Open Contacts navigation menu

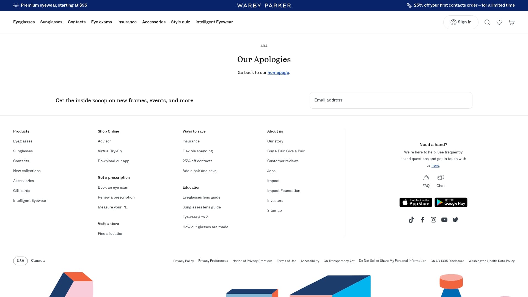[x=77, y=22]
